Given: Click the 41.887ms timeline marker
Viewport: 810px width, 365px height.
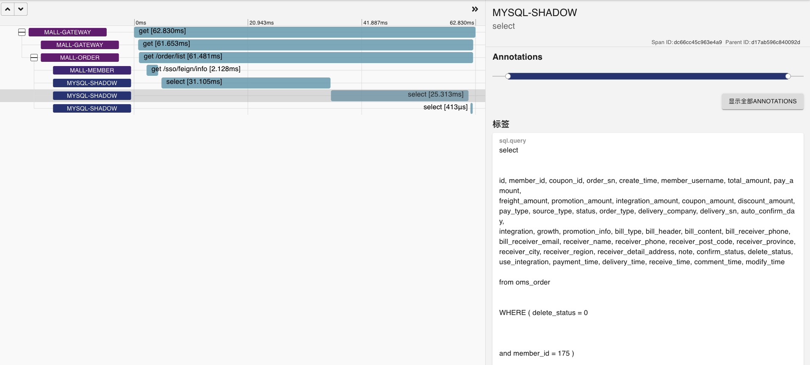Looking at the screenshot, I should pyautogui.click(x=376, y=23).
